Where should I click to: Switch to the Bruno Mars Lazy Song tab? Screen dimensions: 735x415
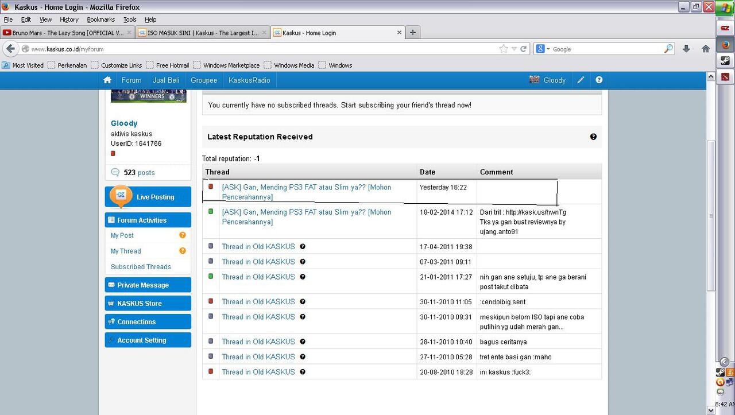(x=67, y=33)
